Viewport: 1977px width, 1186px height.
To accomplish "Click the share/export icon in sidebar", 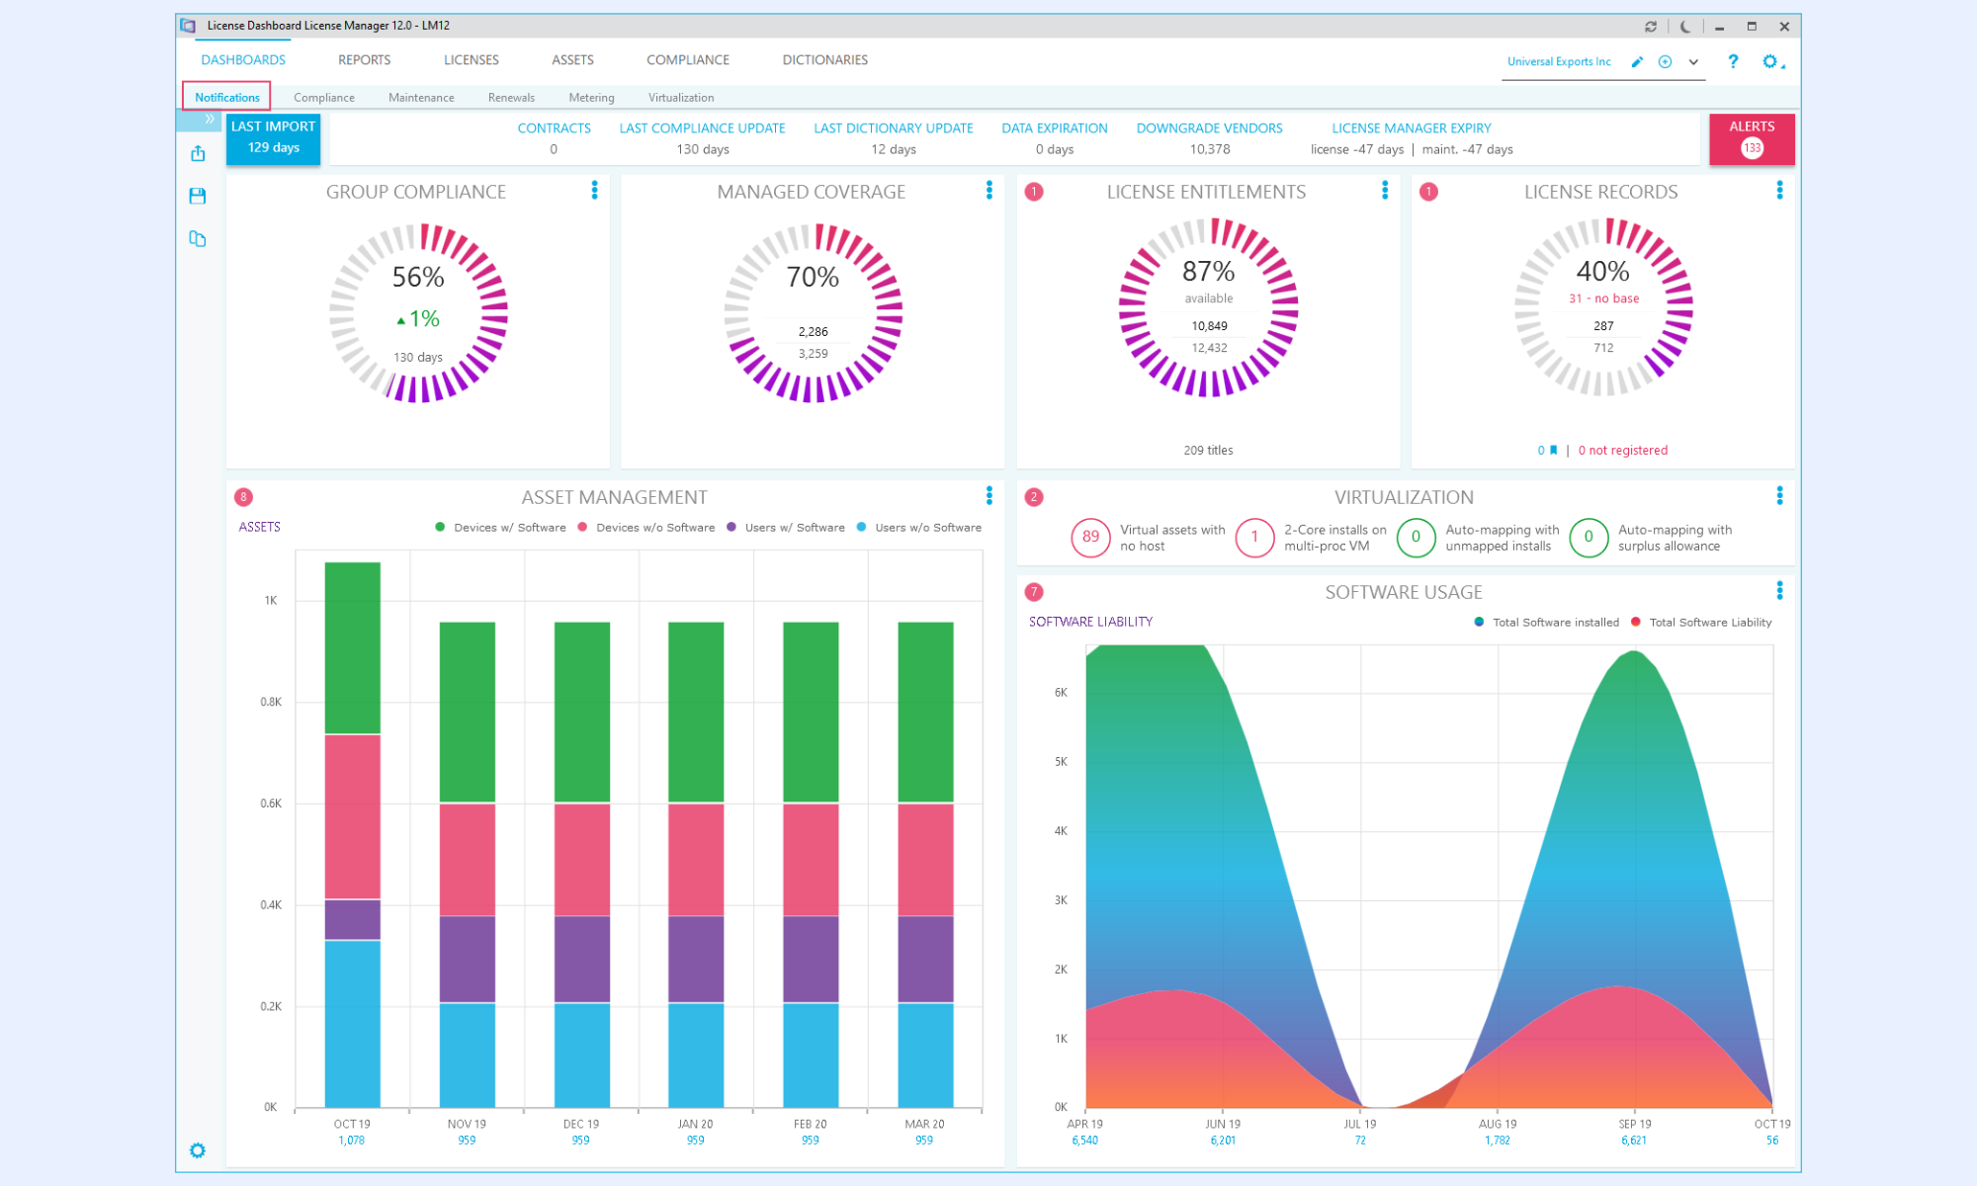I will tap(198, 153).
